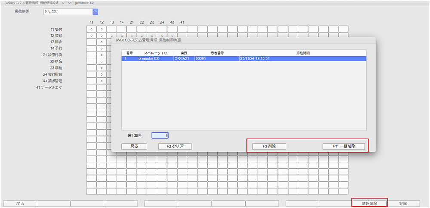Screen dimensions: 430x208
Task: Click the 業務 column header
Action: pyautogui.click(x=184, y=53)
